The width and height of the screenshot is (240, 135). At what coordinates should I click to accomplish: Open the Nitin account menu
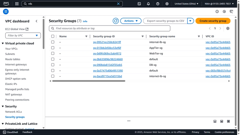(219, 4)
